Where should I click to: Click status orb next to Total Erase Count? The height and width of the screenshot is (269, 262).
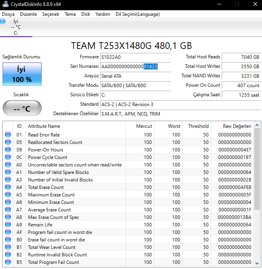pos(8,187)
